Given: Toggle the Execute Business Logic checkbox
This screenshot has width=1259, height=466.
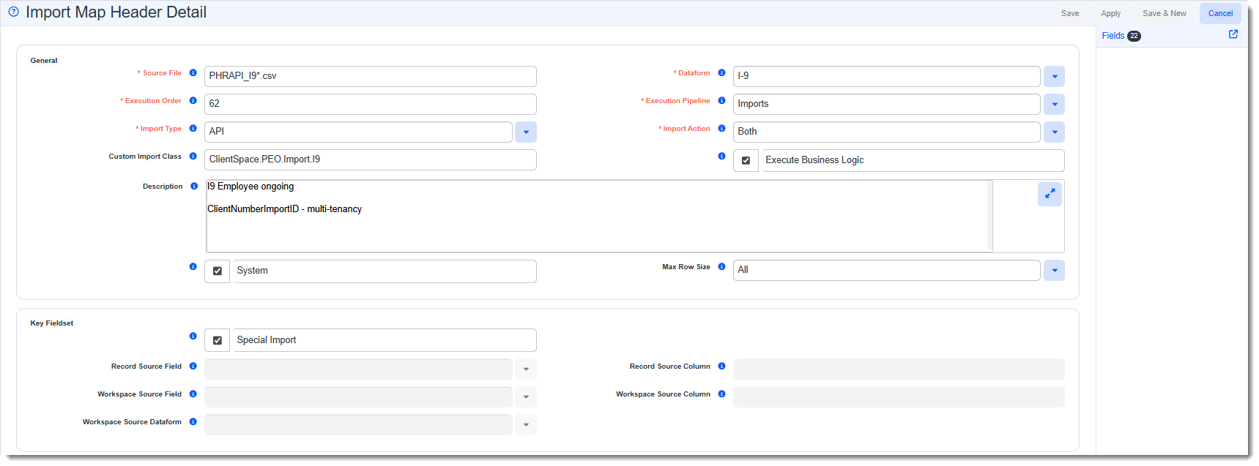Looking at the screenshot, I should pos(746,160).
